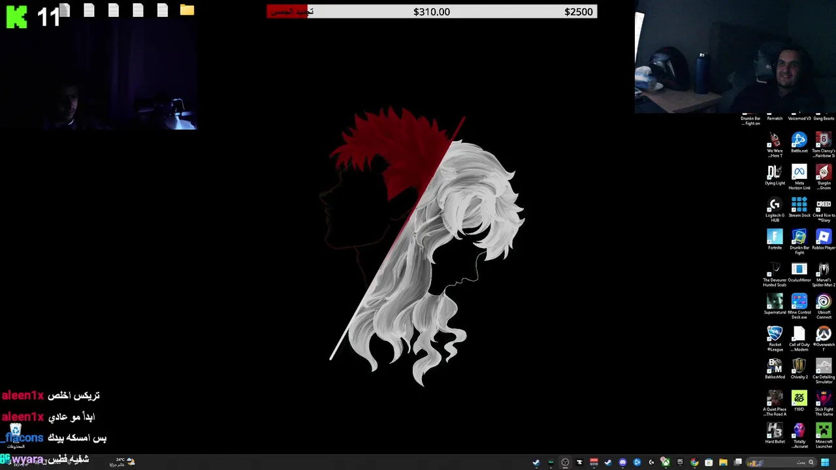Click the green Kick logo overlay
The width and height of the screenshot is (836, 470).
pos(16,16)
